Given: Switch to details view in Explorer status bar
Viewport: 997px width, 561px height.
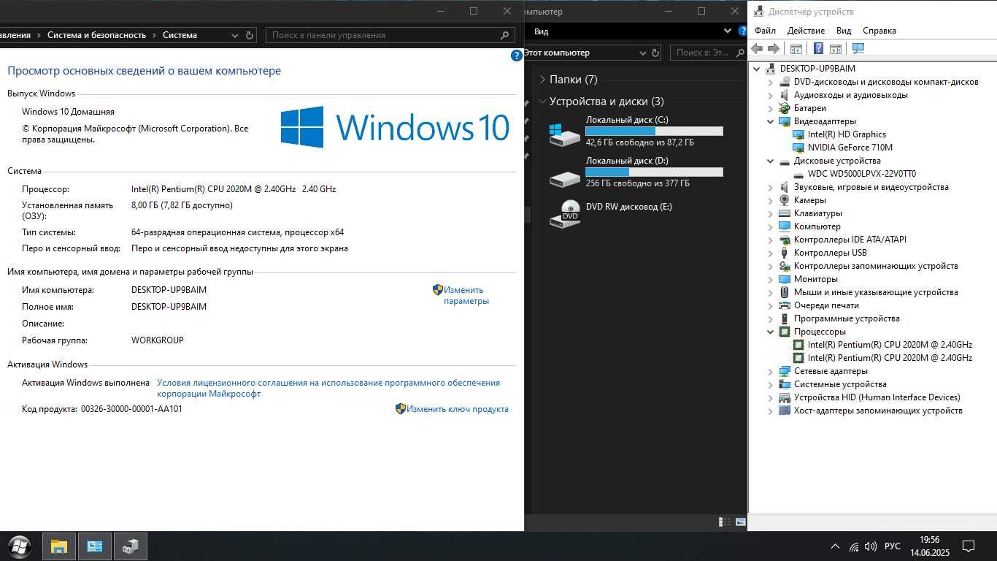Looking at the screenshot, I should (725, 522).
